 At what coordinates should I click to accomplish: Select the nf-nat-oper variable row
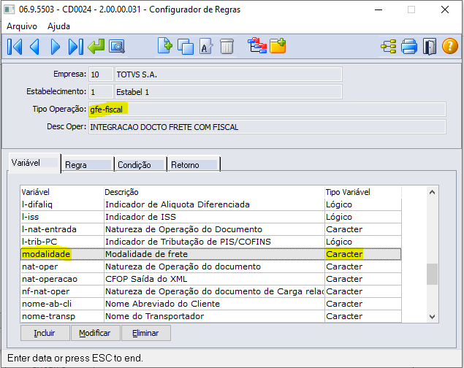(x=211, y=291)
